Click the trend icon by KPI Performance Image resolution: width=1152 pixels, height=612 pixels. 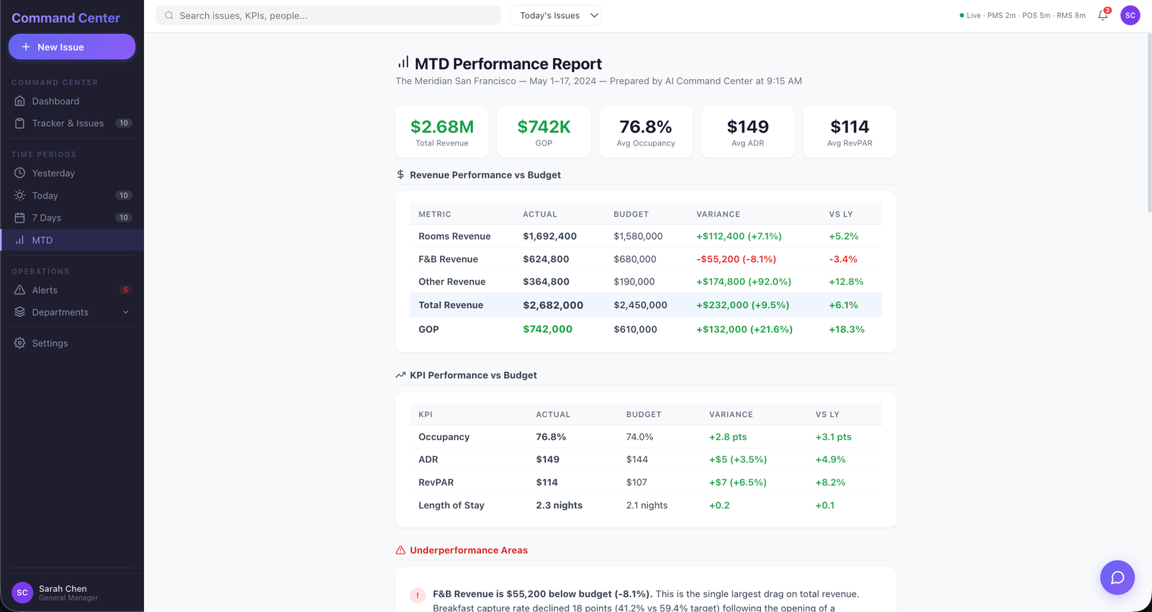pos(400,375)
